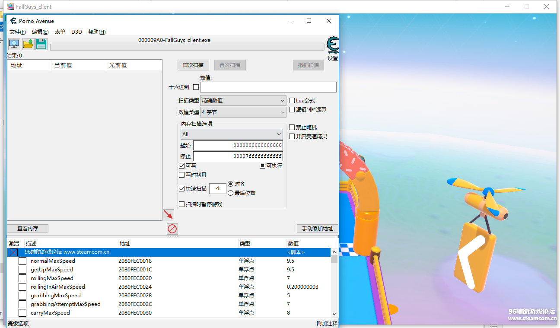Select the 最后位数 radio button
Screen dimensions: 560x328
(x=231, y=193)
